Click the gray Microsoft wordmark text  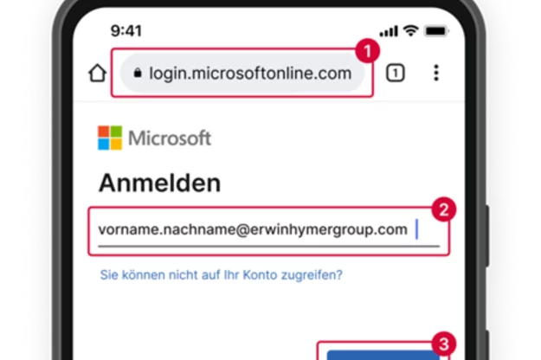pyautogui.click(x=170, y=138)
